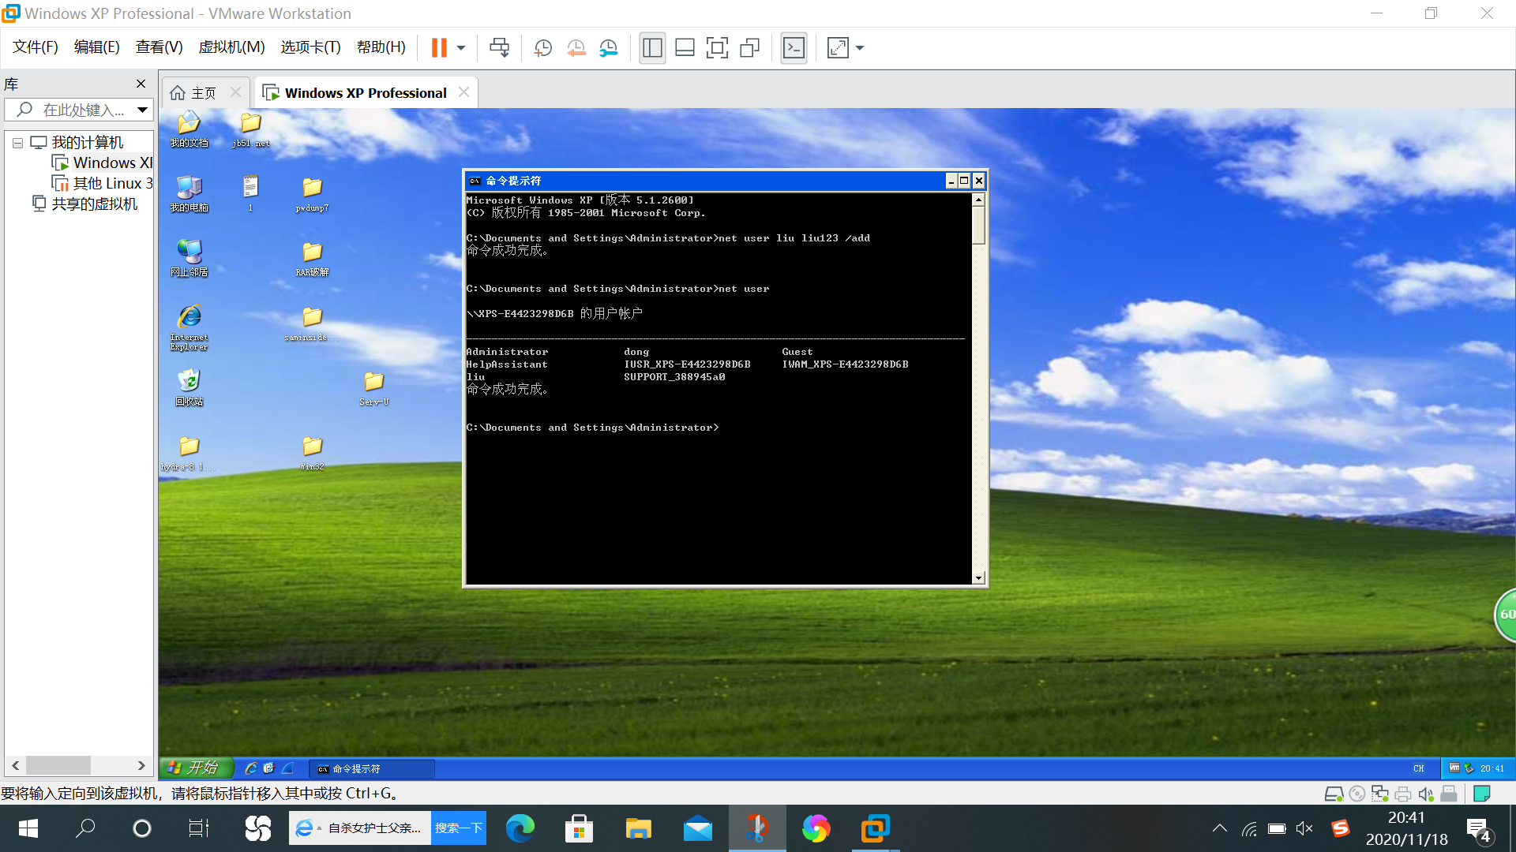The width and height of the screenshot is (1516, 852).
Task: Toggle the library sidebar view
Action: (x=652, y=48)
